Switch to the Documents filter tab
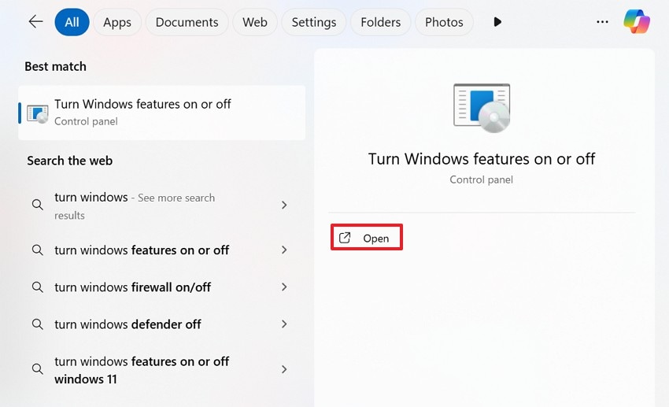The height and width of the screenshot is (407, 669). click(x=187, y=22)
